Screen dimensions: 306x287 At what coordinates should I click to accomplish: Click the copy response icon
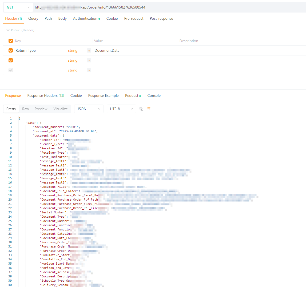(141, 109)
